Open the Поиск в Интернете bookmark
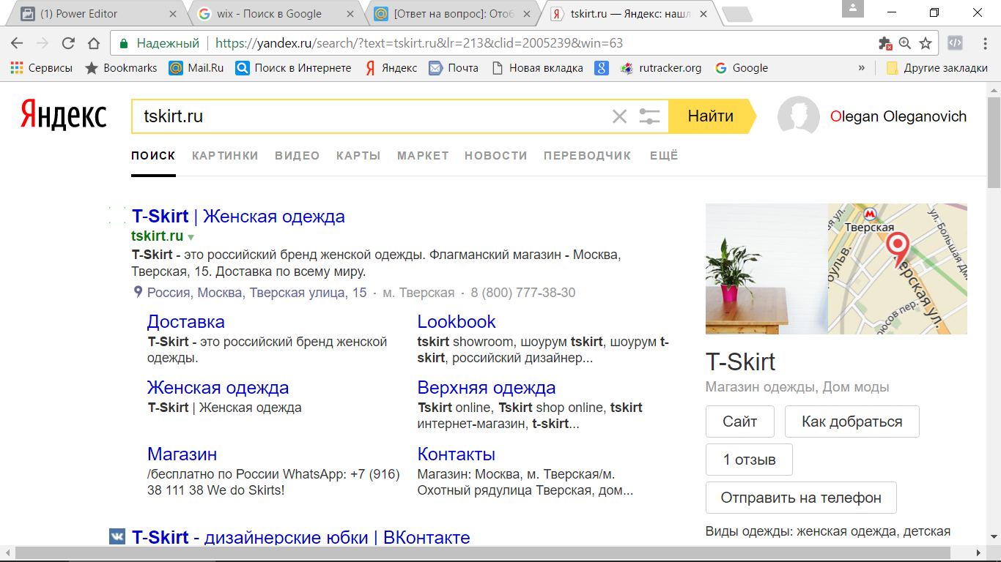This screenshot has height=562, width=1001. (x=293, y=68)
